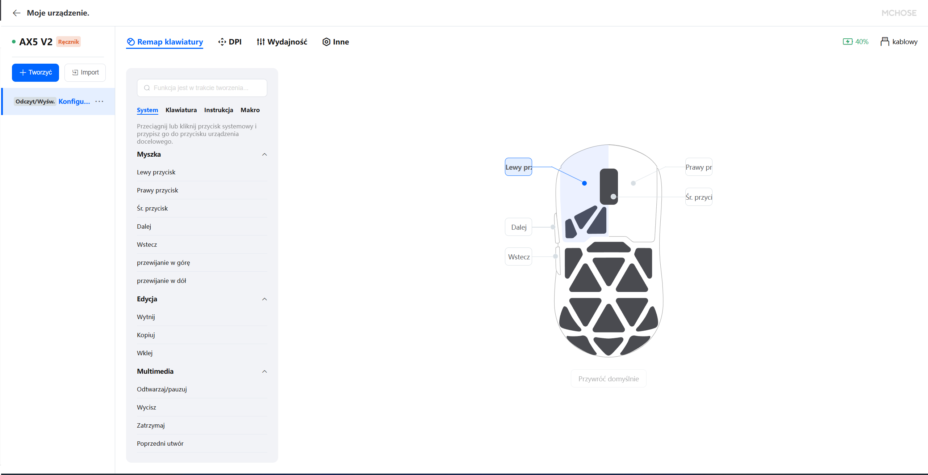
Task: Open the Wydajność tab
Action: [282, 42]
